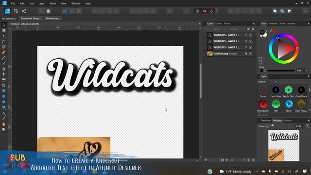Image resolution: width=311 pixels, height=175 pixels.
Task: Select the Rectangle shape tool
Action: point(4,91)
